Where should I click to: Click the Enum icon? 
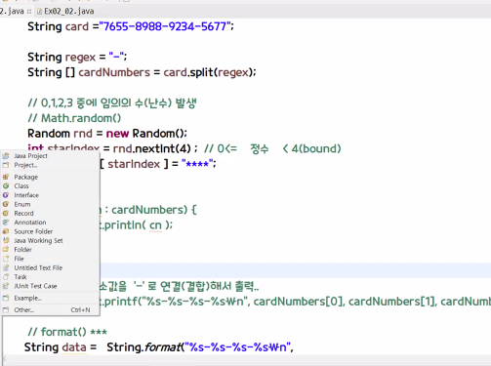6,204
